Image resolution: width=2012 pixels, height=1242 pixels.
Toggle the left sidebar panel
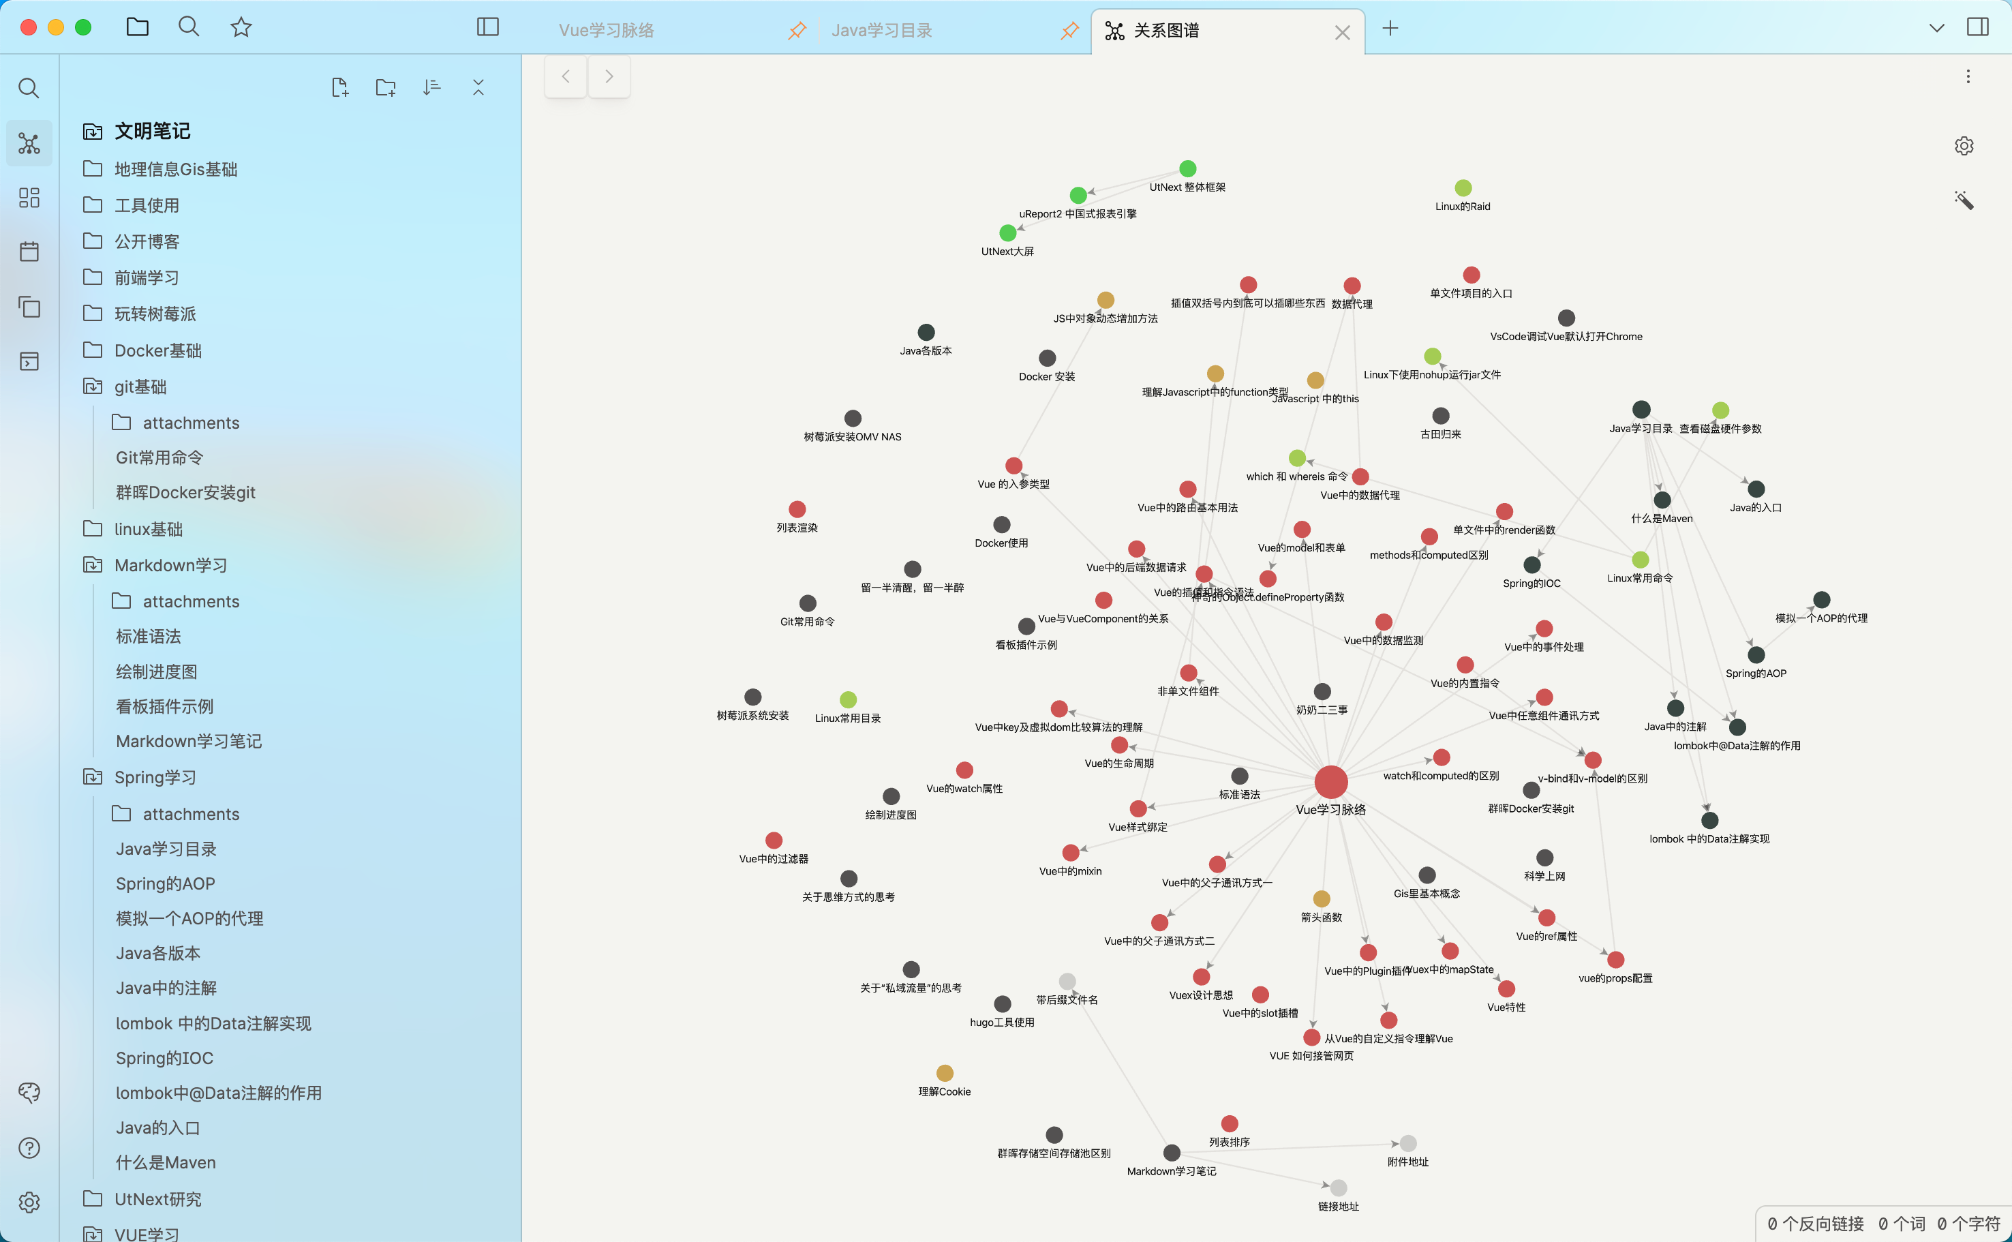click(x=487, y=27)
